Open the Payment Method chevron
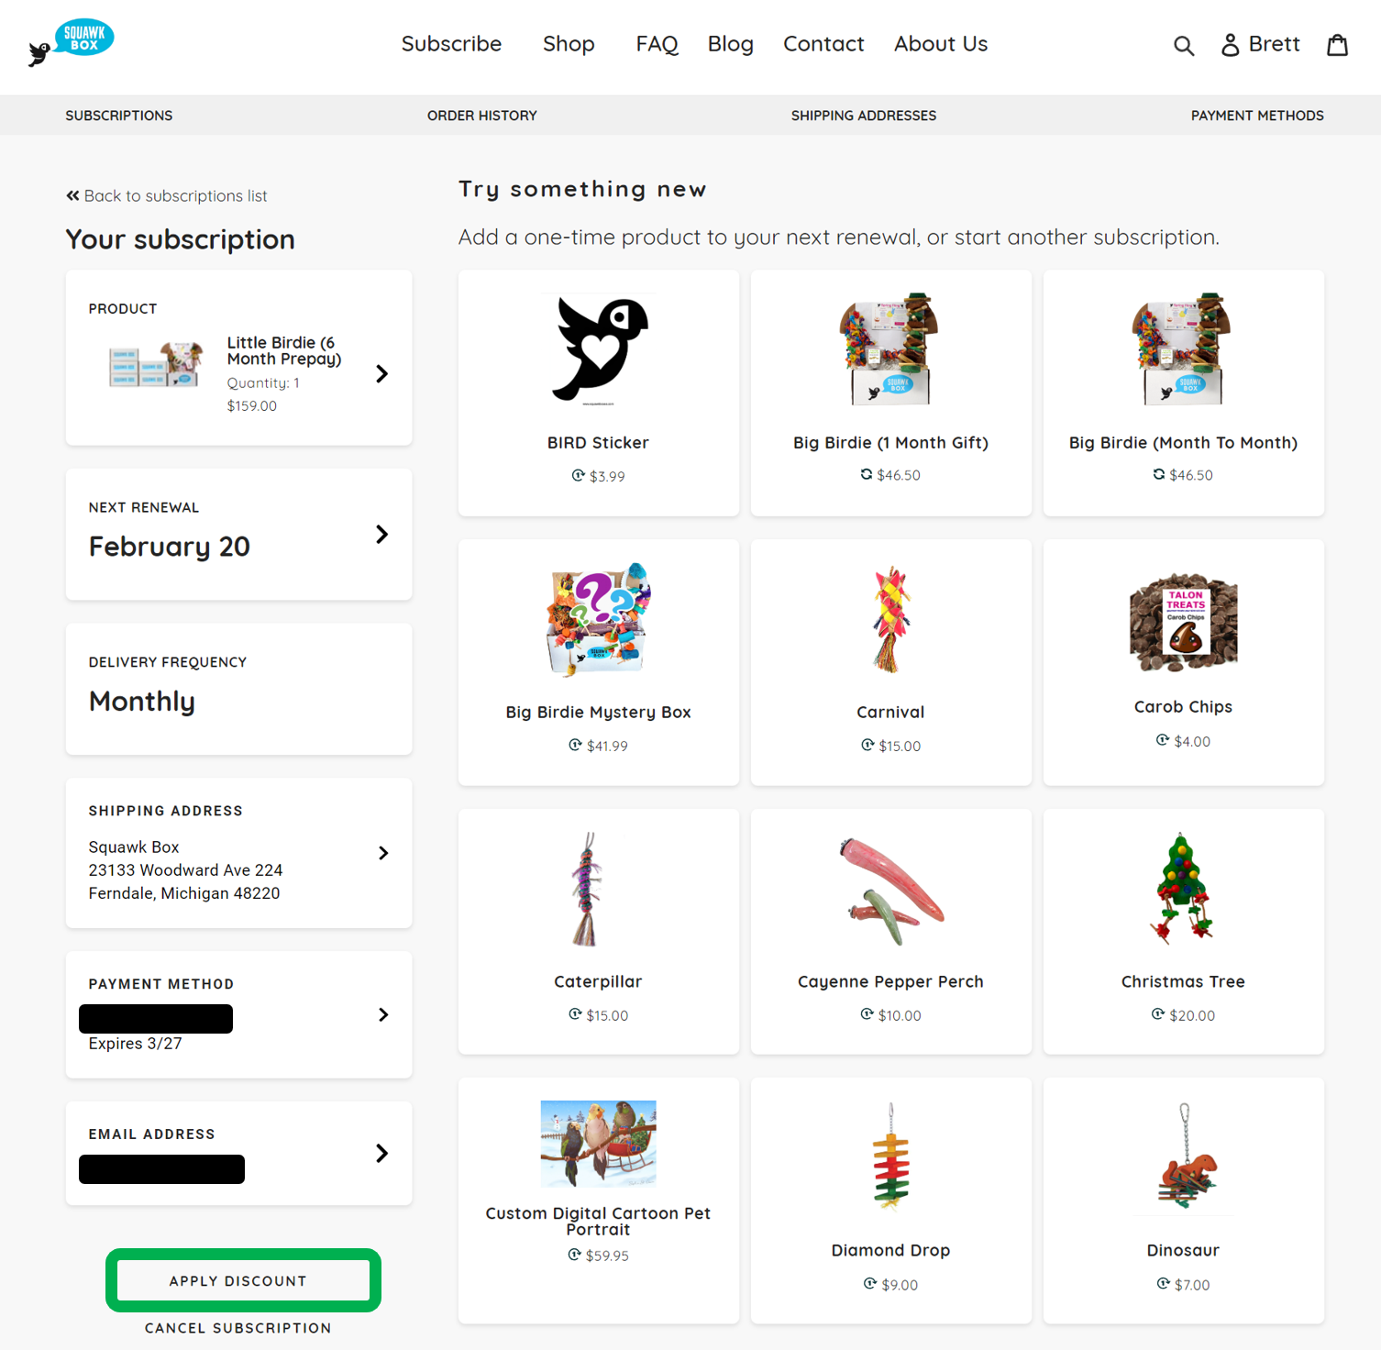The image size is (1381, 1350). (383, 1014)
